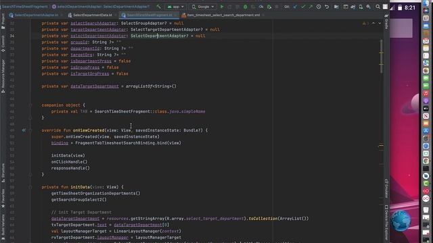This screenshot has height=243, width=433.
Task: Run the app with green play button
Action: [x=222, y=7]
